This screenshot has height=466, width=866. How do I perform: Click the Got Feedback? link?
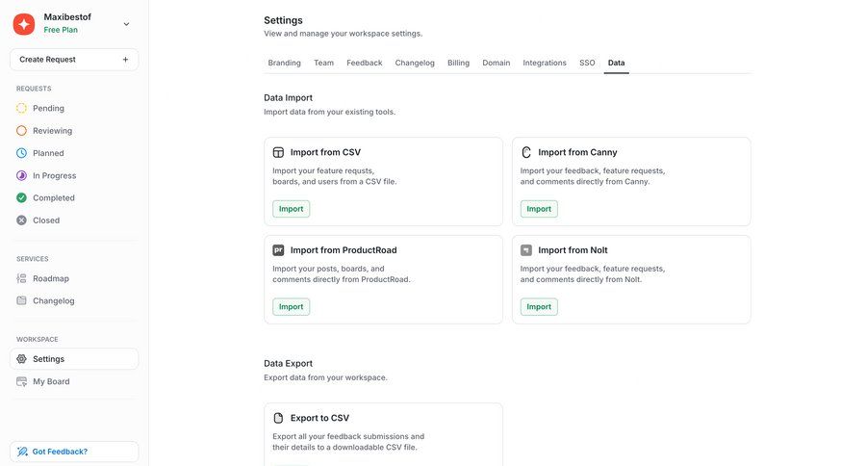click(x=60, y=452)
